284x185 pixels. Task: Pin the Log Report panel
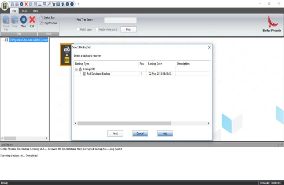click(278, 145)
